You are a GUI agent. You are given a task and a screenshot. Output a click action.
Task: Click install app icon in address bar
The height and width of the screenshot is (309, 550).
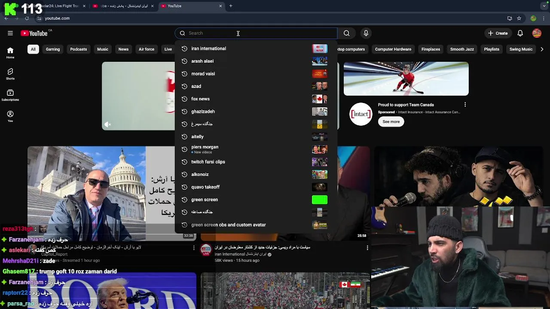pyautogui.click(x=510, y=18)
